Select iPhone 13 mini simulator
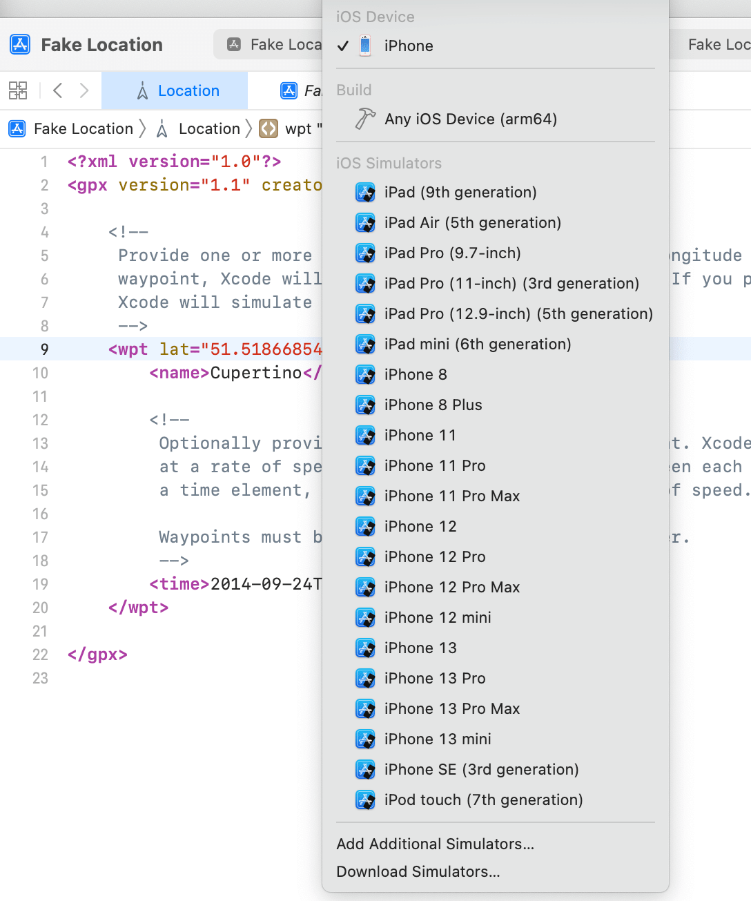Viewport: 751px width, 901px height. coord(496,739)
